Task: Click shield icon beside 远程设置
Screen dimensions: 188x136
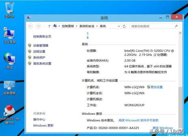Action: tap(30, 51)
